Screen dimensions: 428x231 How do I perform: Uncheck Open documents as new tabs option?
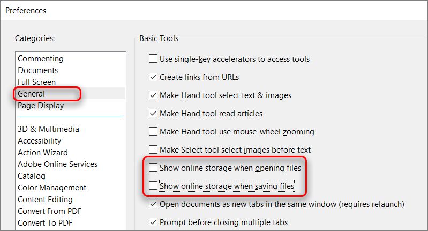153,204
